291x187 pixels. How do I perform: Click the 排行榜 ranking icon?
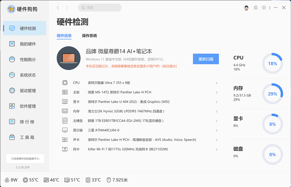(12, 122)
